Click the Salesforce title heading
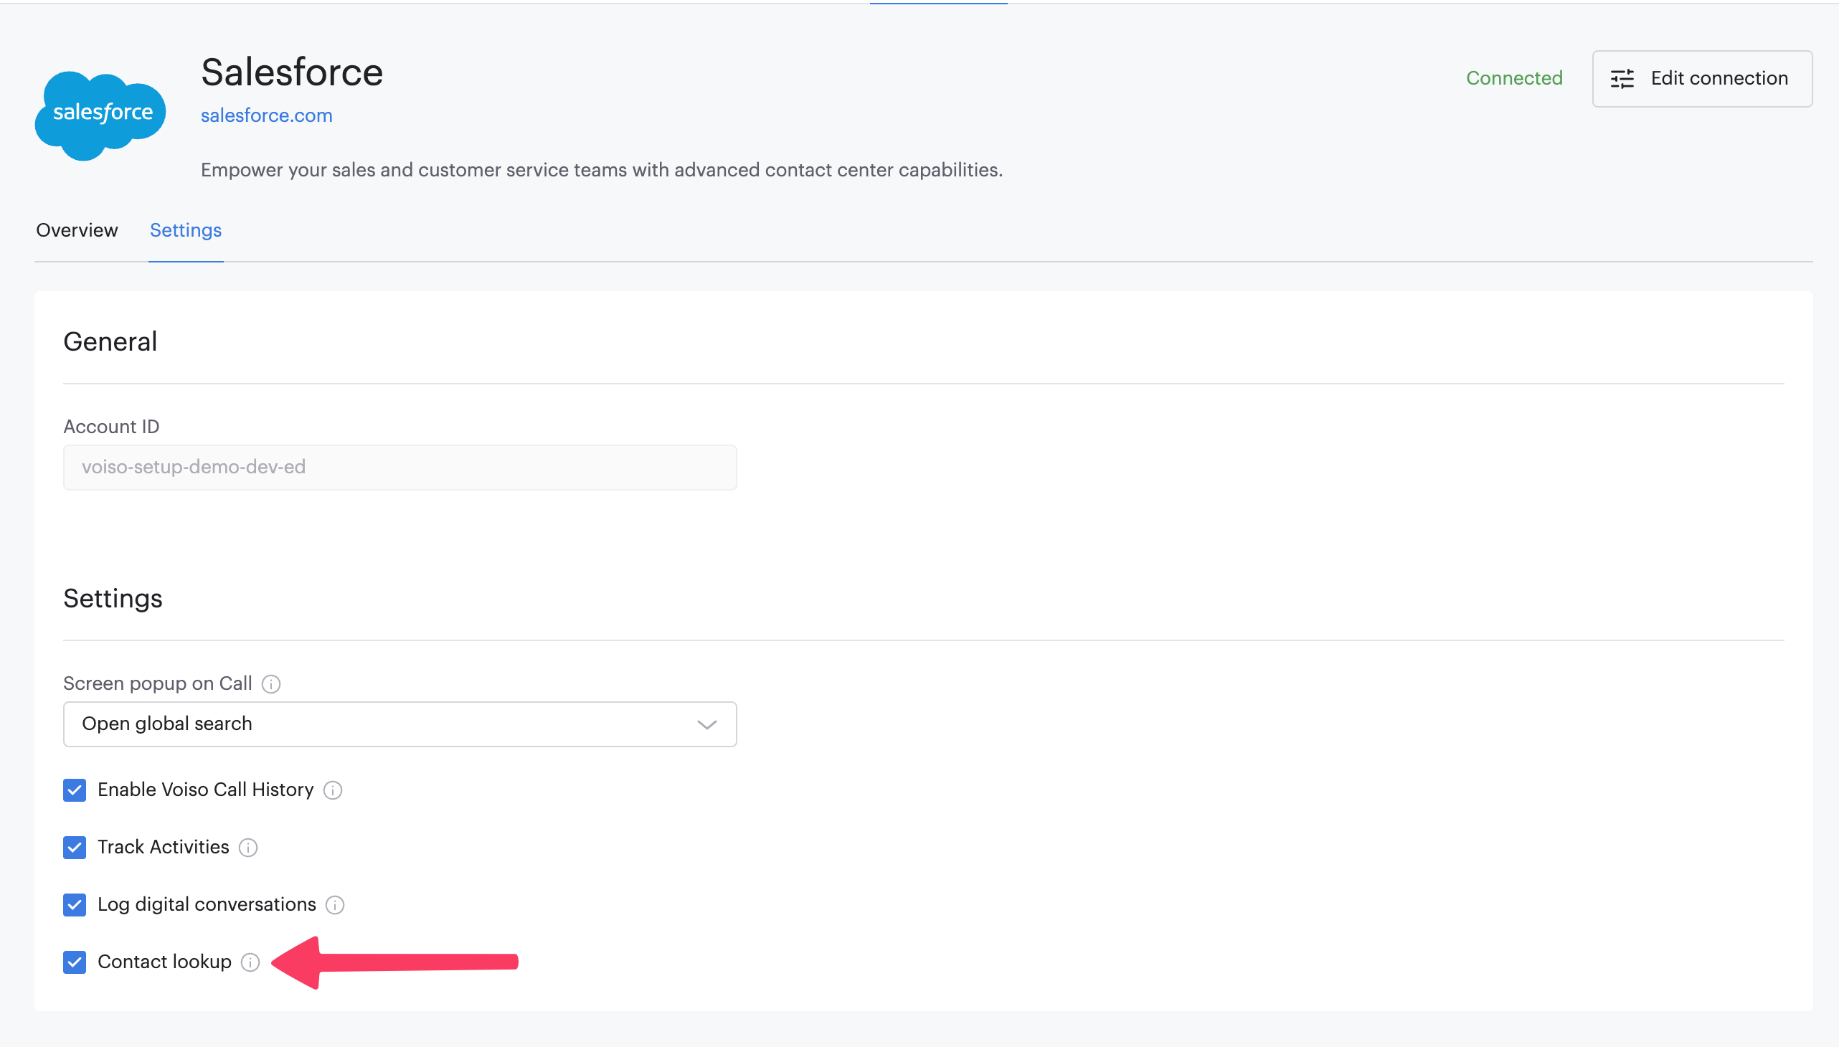The height and width of the screenshot is (1047, 1839). click(x=292, y=72)
